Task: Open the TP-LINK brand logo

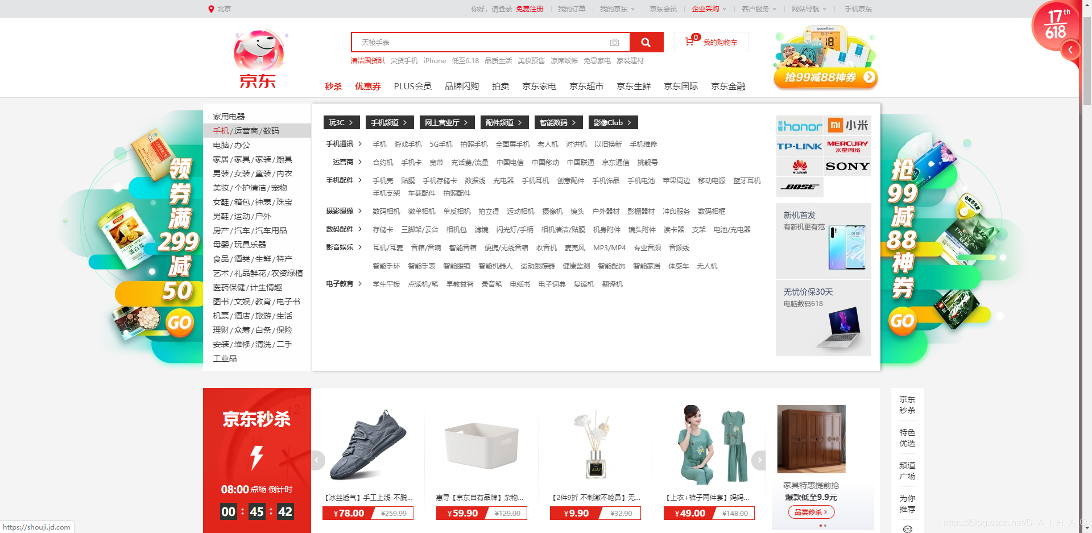Action: coord(800,146)
